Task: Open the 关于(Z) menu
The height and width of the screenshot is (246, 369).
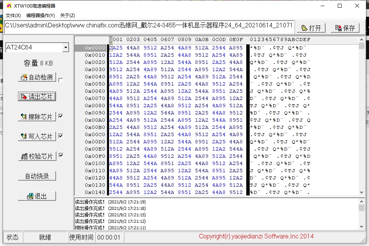Action: point(67,16)
